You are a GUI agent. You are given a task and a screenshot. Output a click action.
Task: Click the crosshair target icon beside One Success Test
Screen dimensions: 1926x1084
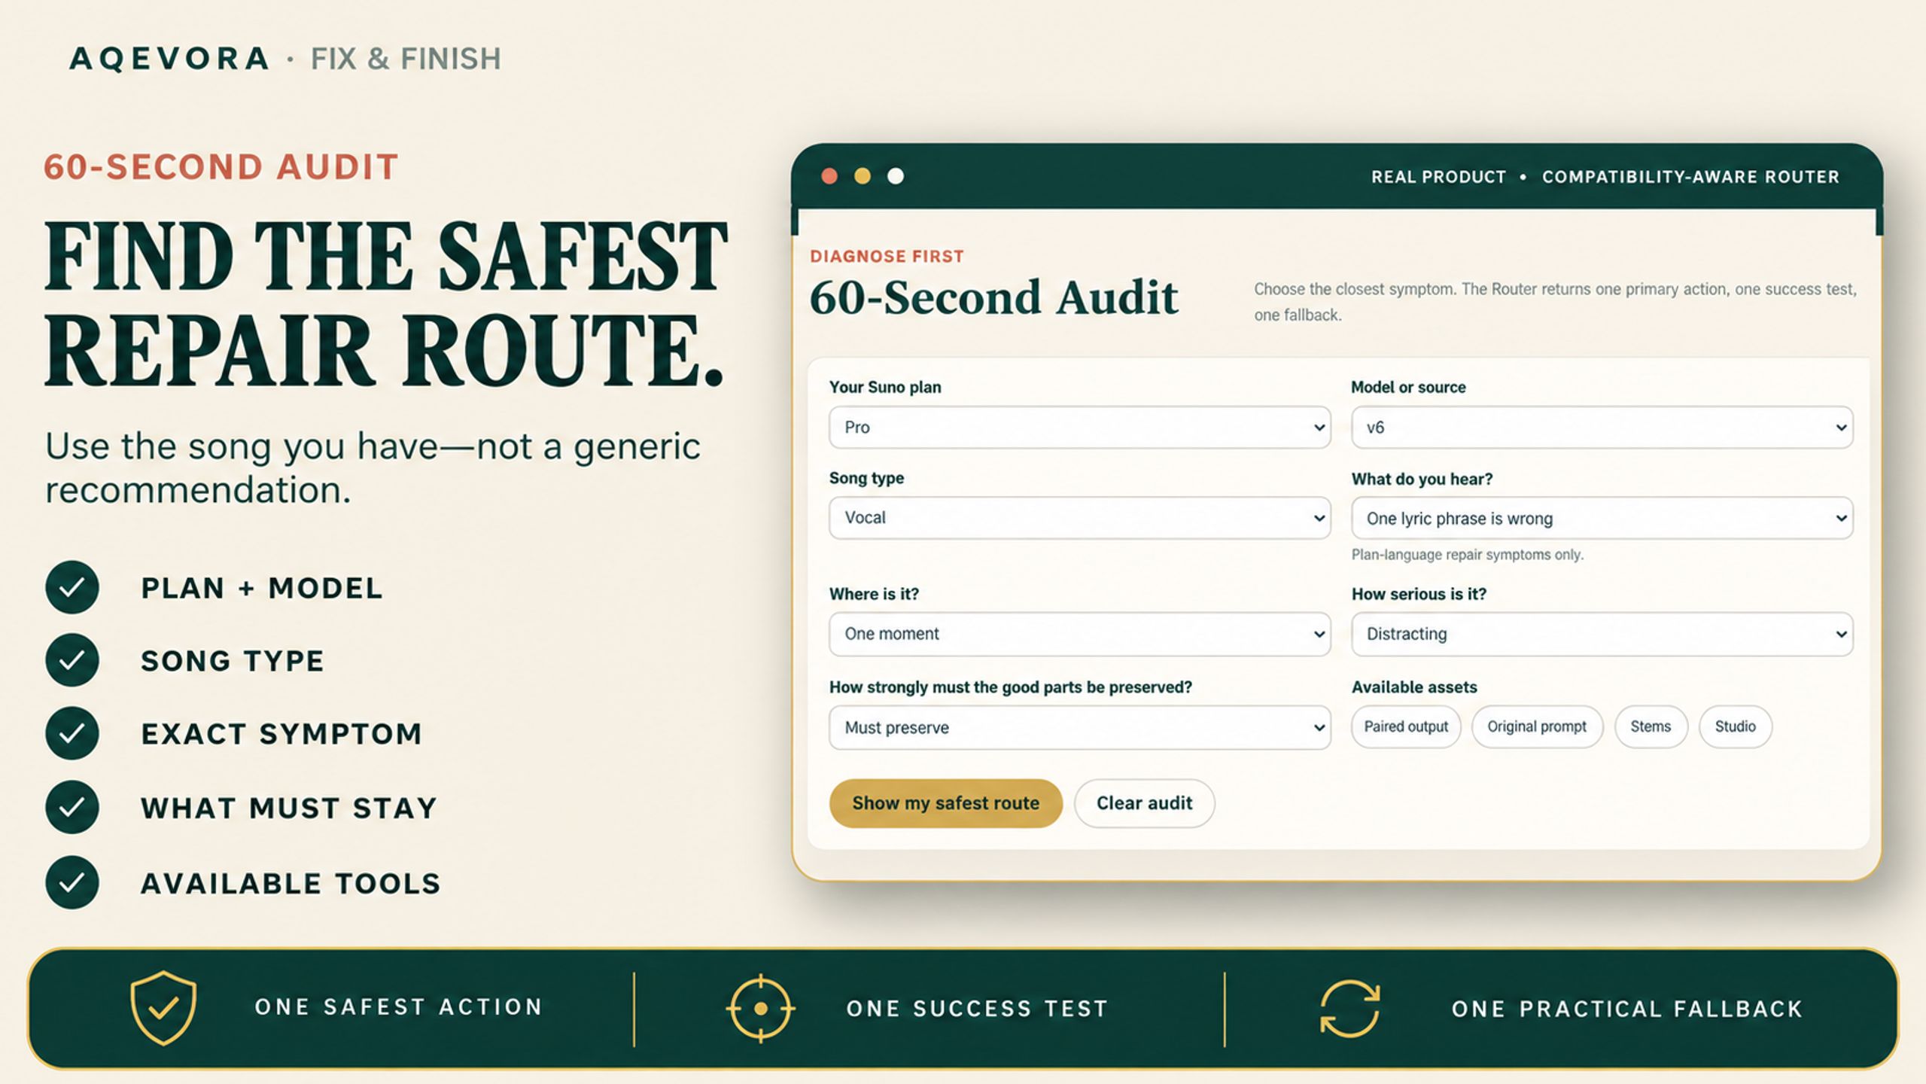[x=761, y=1008]
